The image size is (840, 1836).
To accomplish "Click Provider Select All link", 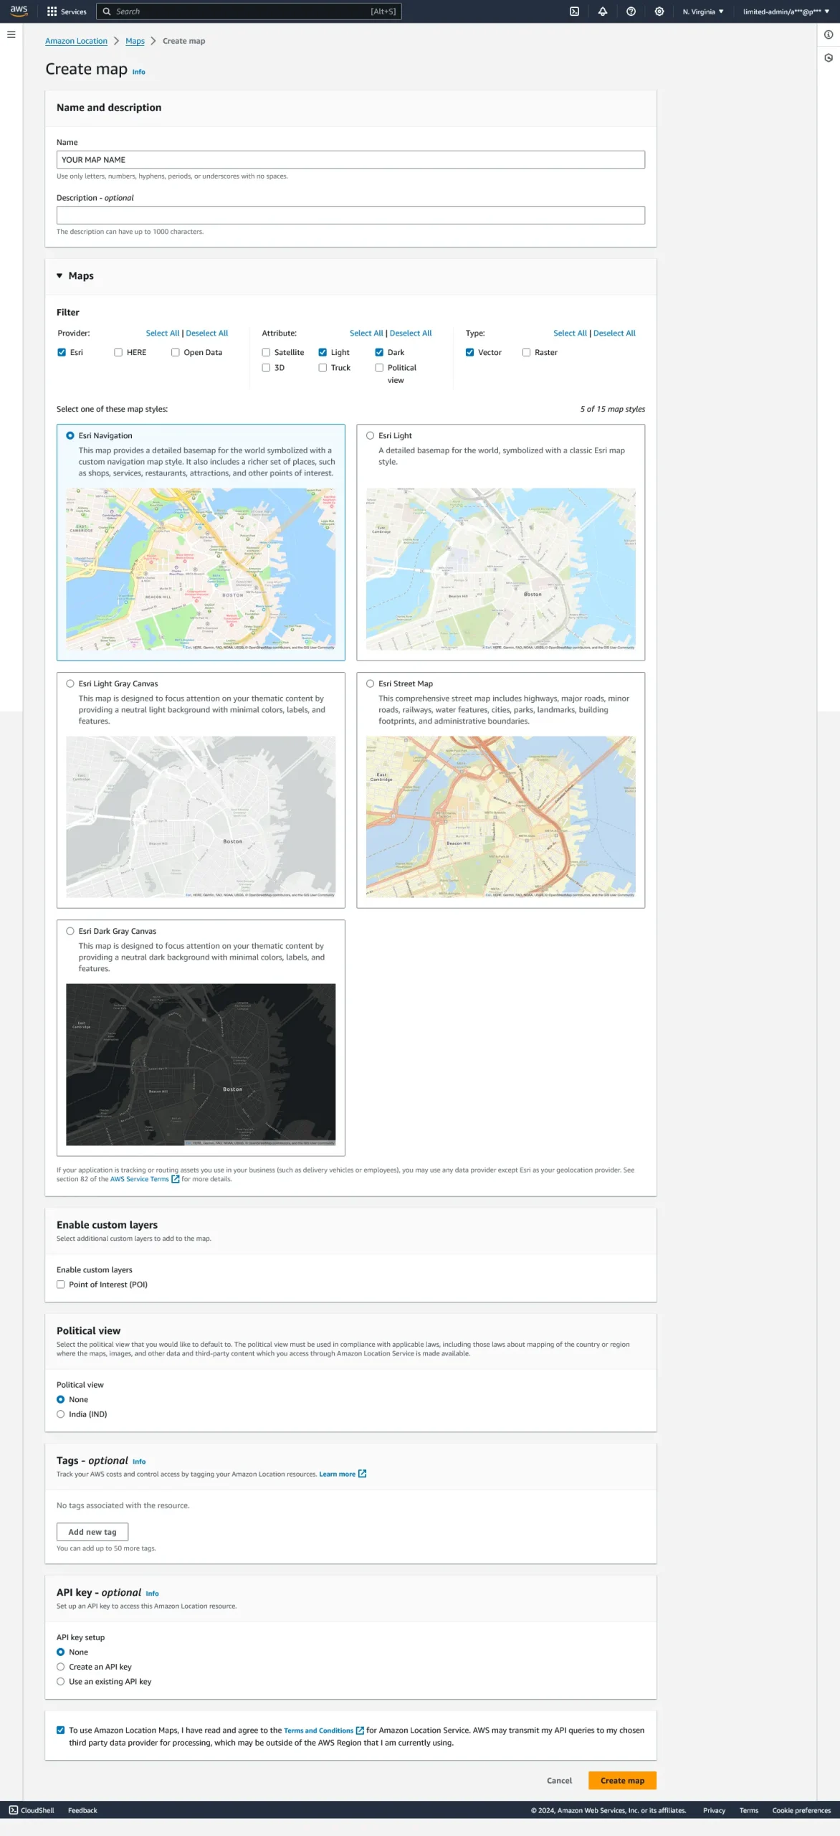I will click(x=163, y=333).
